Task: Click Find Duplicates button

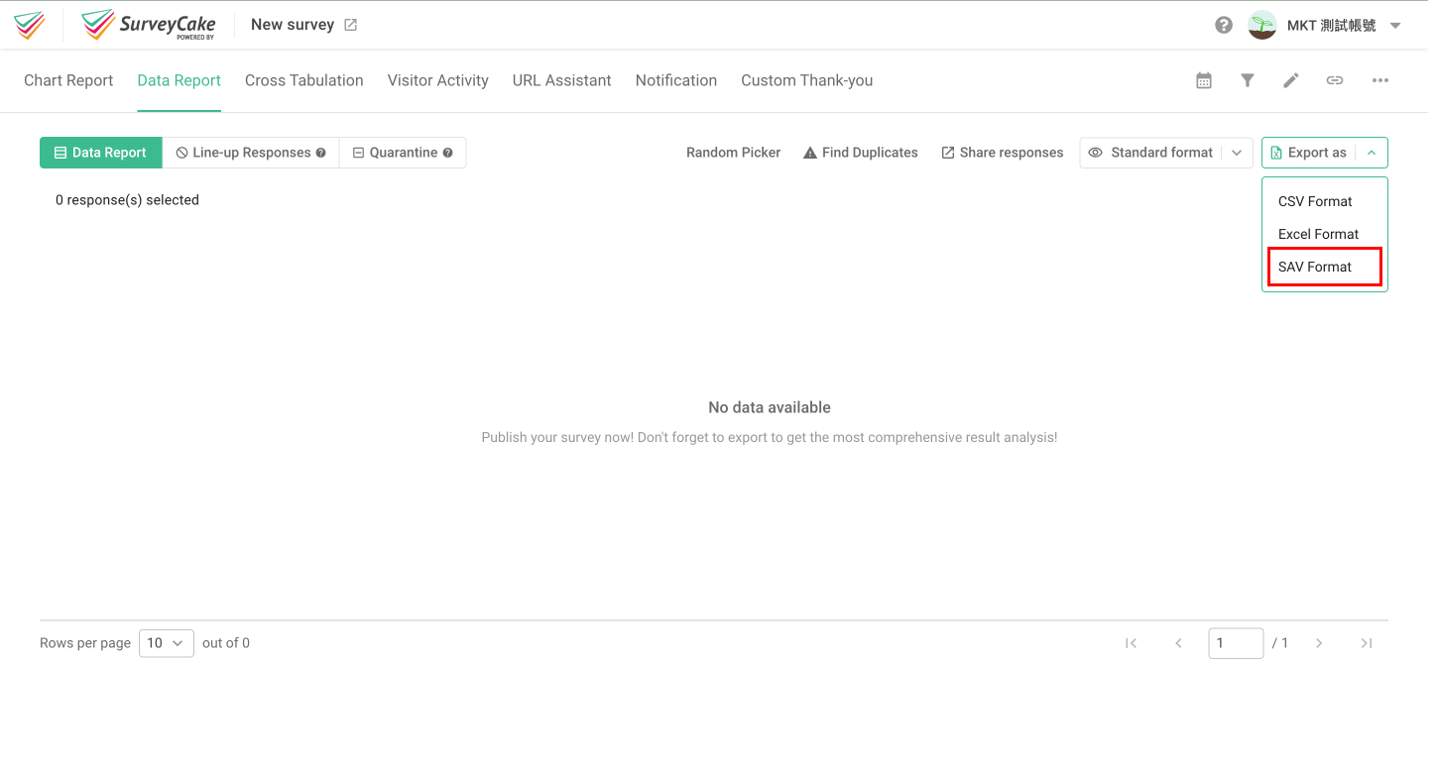Action: [860, 153]
